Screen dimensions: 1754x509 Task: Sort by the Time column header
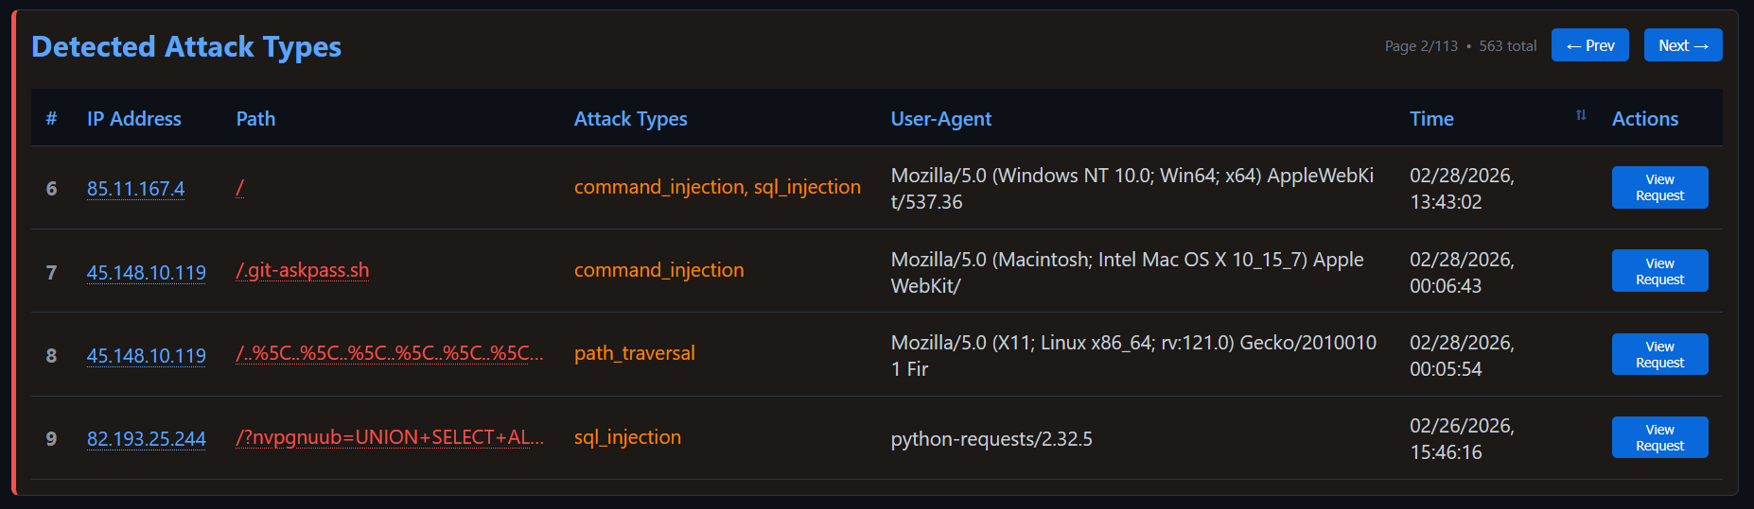click(1431, 119)
